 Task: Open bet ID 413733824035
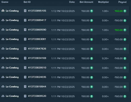37,77
